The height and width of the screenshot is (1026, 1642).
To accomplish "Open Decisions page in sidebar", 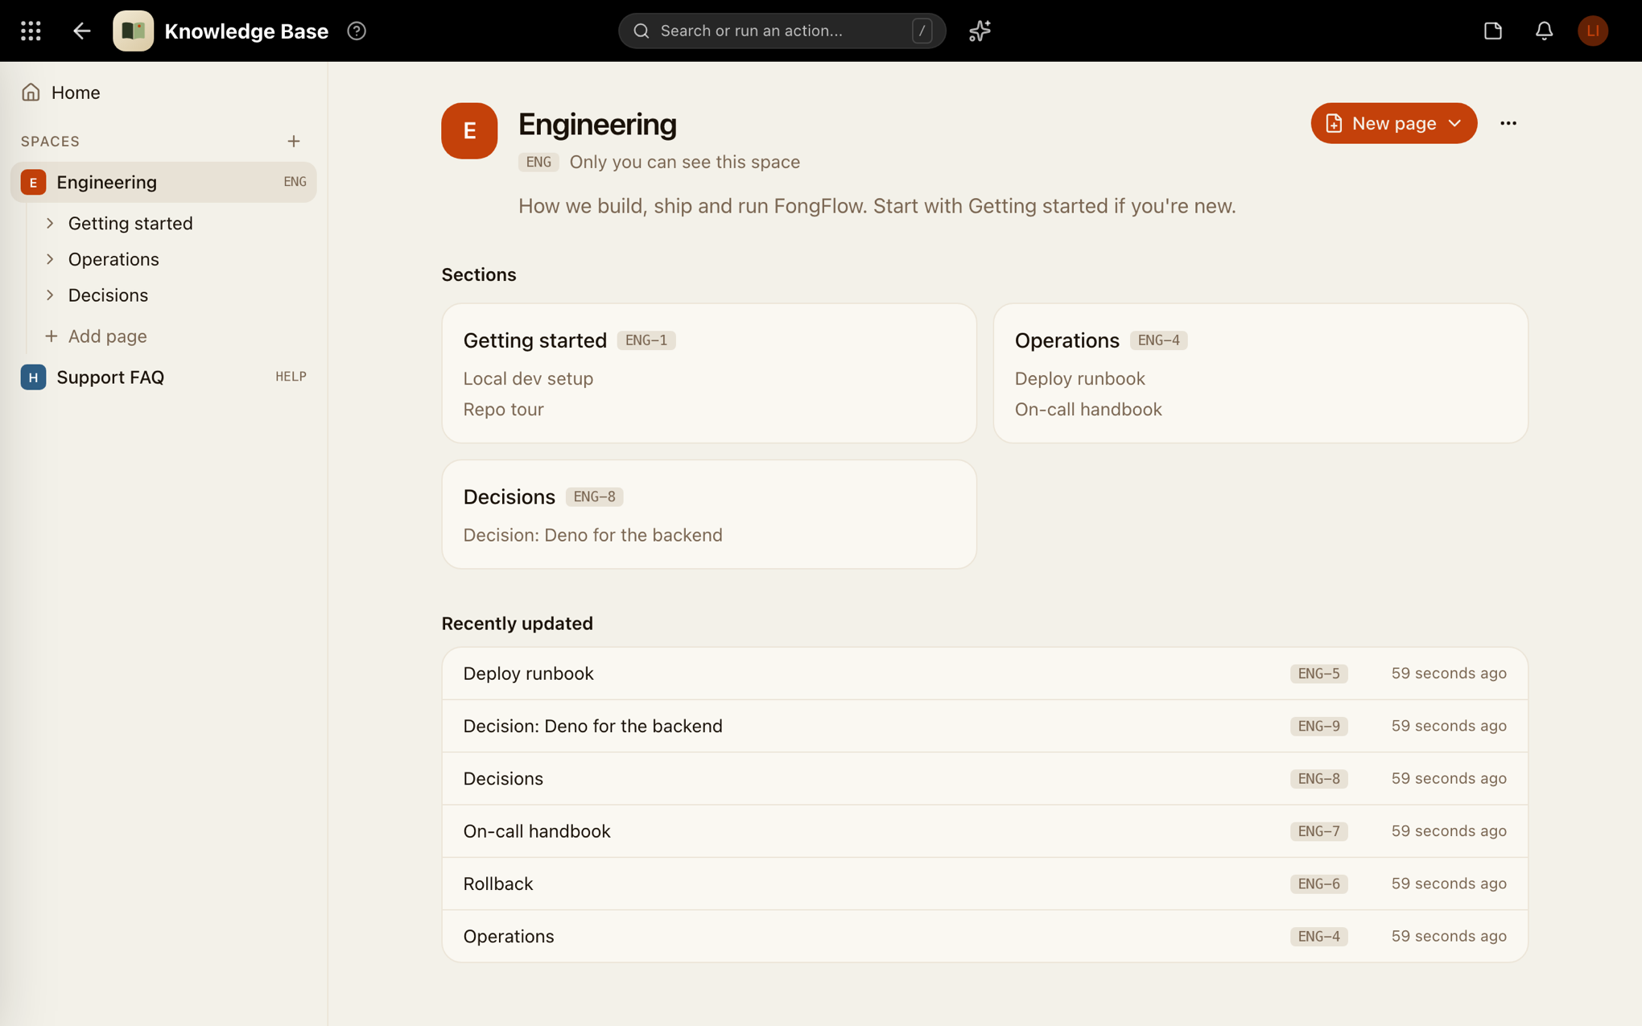I will point(108,295).
